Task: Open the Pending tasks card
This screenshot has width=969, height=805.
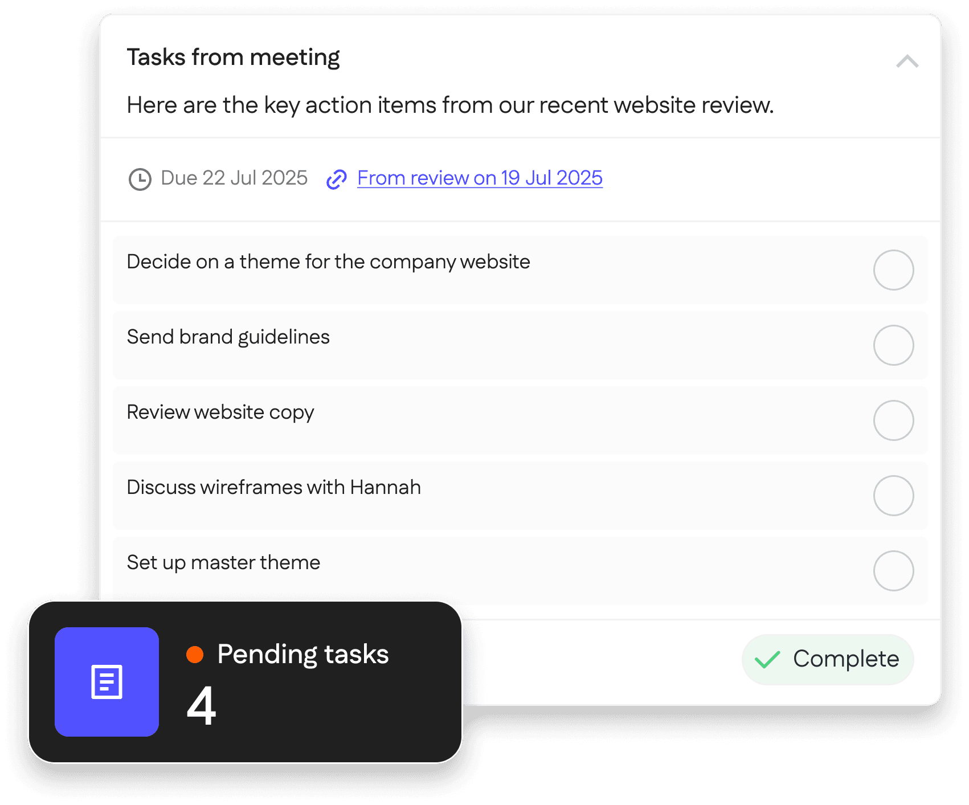Action: 245,682
